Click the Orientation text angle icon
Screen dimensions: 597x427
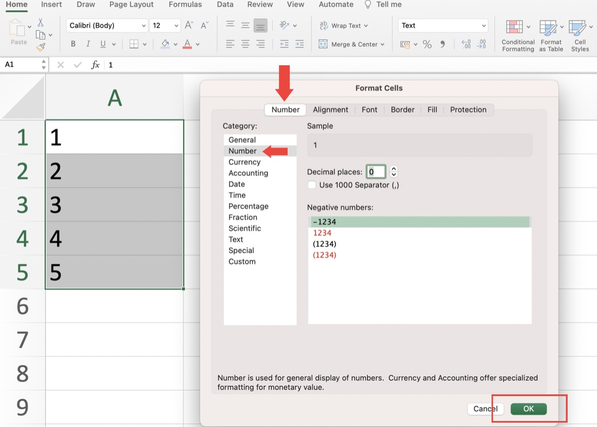tap(284, 25)
